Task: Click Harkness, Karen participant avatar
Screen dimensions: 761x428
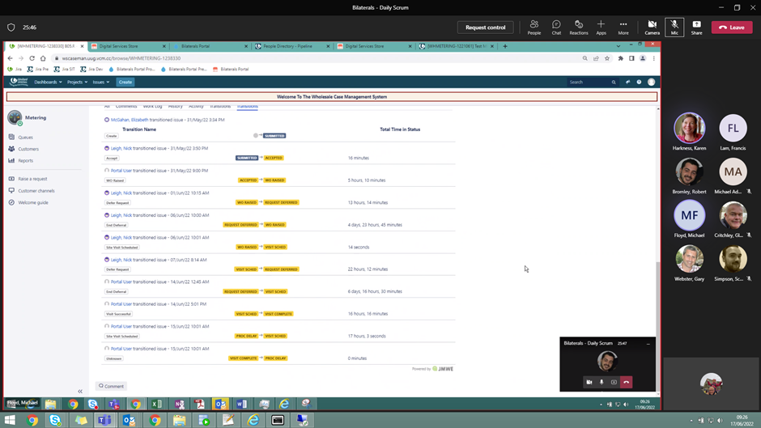Action: 689,128
